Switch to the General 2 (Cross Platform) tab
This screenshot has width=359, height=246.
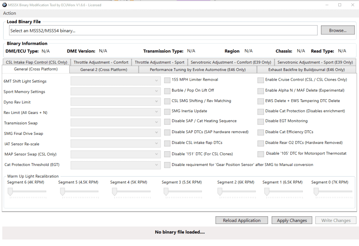[x=104, y=69]
